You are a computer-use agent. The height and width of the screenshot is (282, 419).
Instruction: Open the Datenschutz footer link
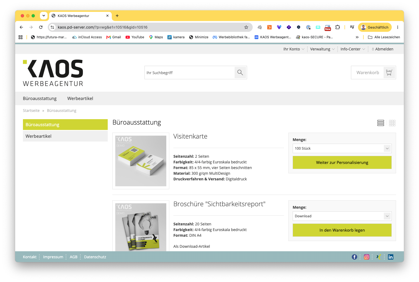coord(95,257)
